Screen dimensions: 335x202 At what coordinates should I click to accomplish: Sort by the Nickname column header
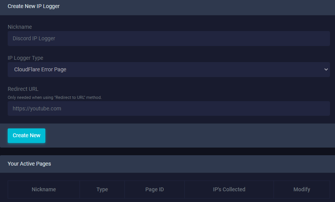point(44,189)
